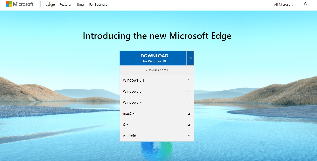Click download arrow icon for iOS

(x=189, y=124)
